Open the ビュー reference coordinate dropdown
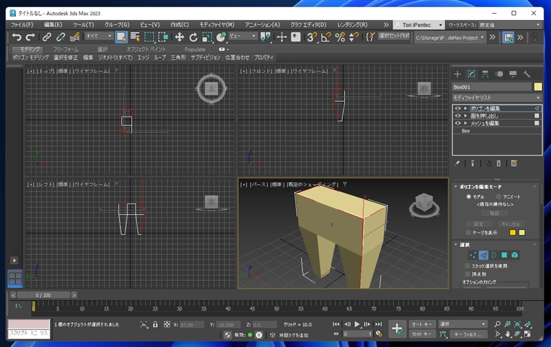Viewport: 551px width, 347px height. click(242, 36)
